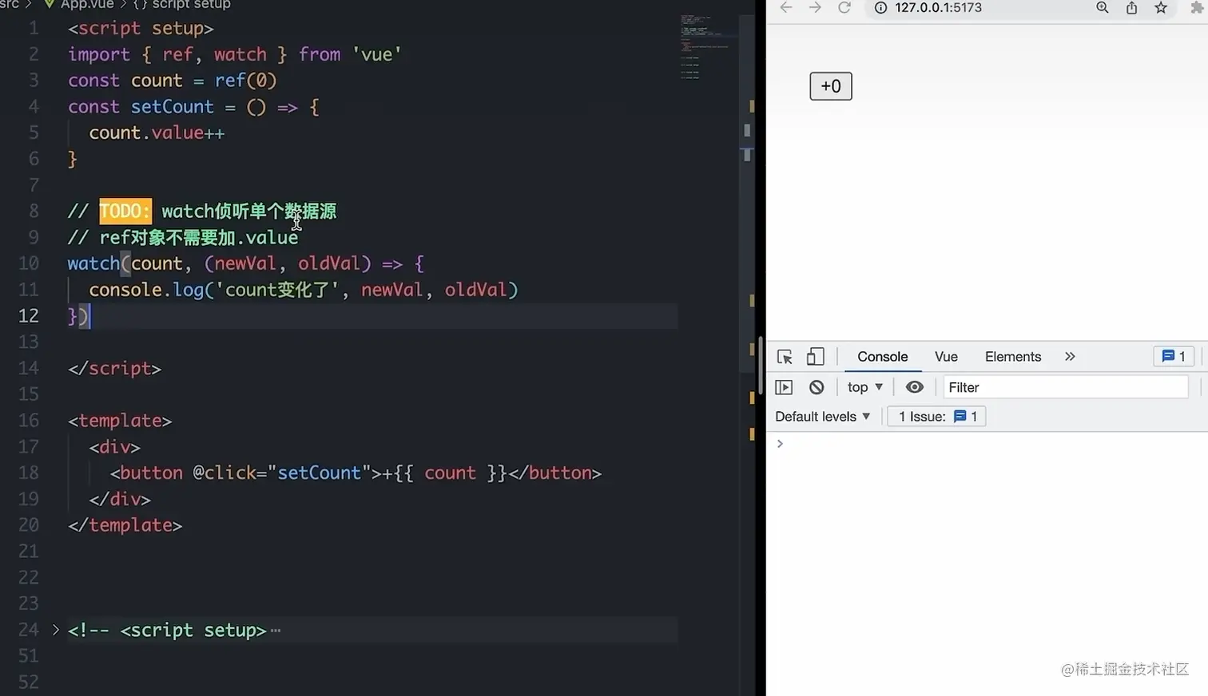Screen dimensions: 1208x696
Task: Click the site info icon beside address
Action: 881,8
